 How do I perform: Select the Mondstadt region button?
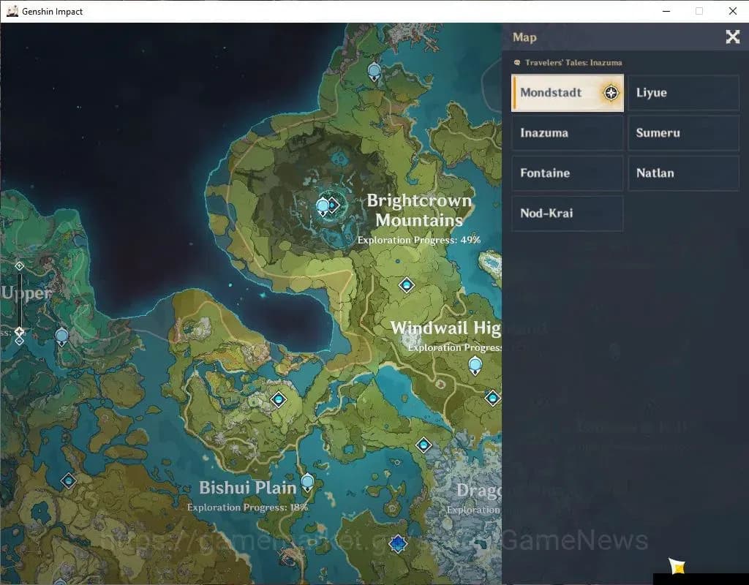click(x=568, y=93)
